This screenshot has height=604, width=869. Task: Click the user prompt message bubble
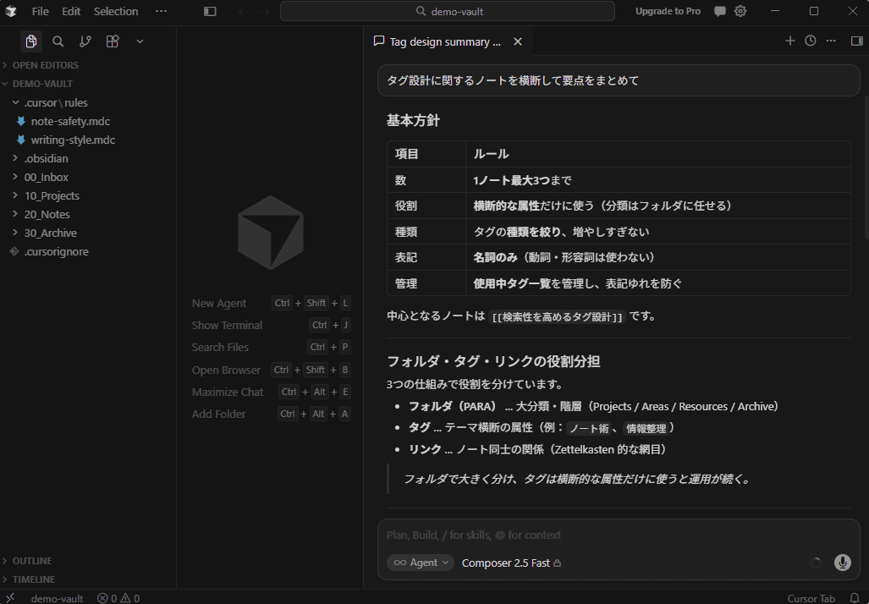coord(619,81)
